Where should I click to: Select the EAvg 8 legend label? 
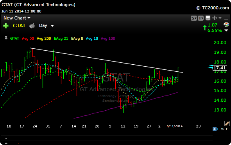[77, 39]
